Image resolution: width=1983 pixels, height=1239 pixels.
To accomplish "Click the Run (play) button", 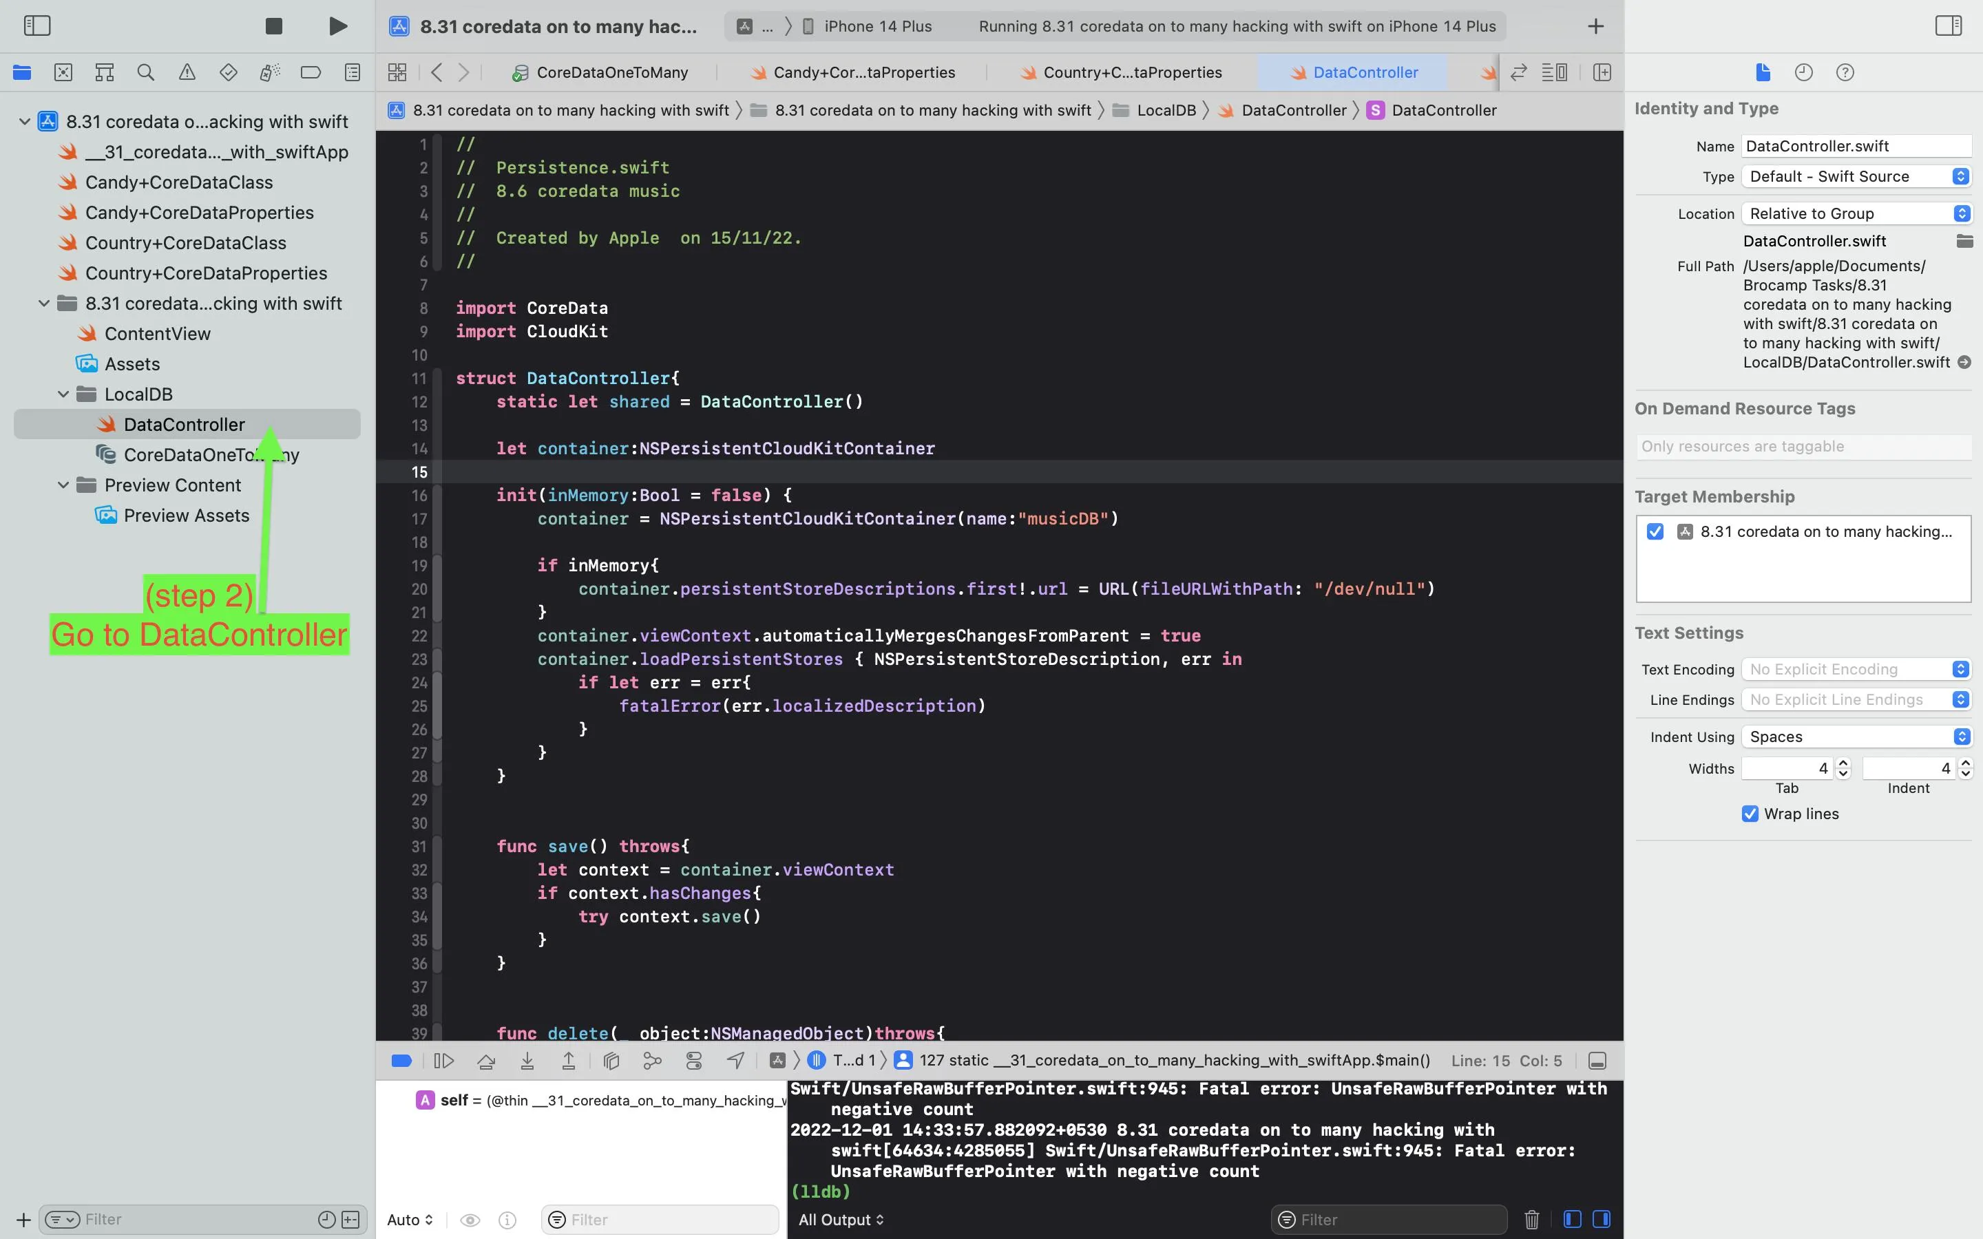I will (337, 26).
